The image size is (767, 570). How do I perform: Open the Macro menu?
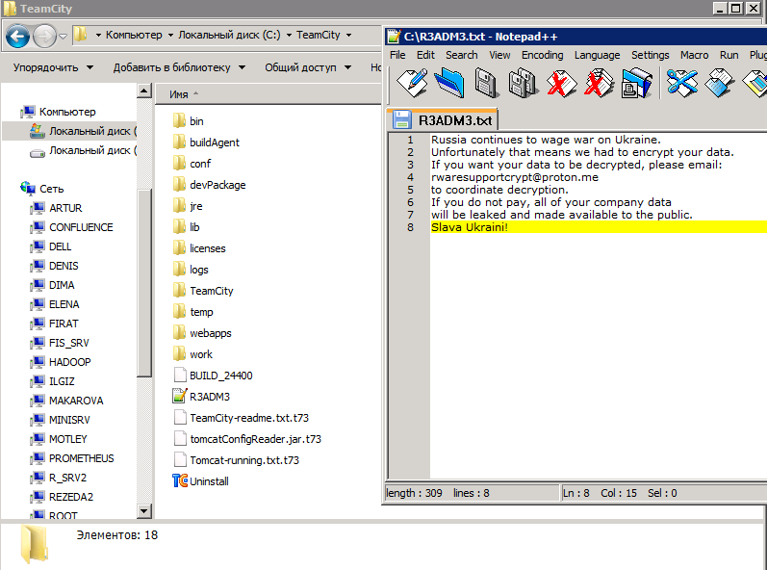(694, 55)
